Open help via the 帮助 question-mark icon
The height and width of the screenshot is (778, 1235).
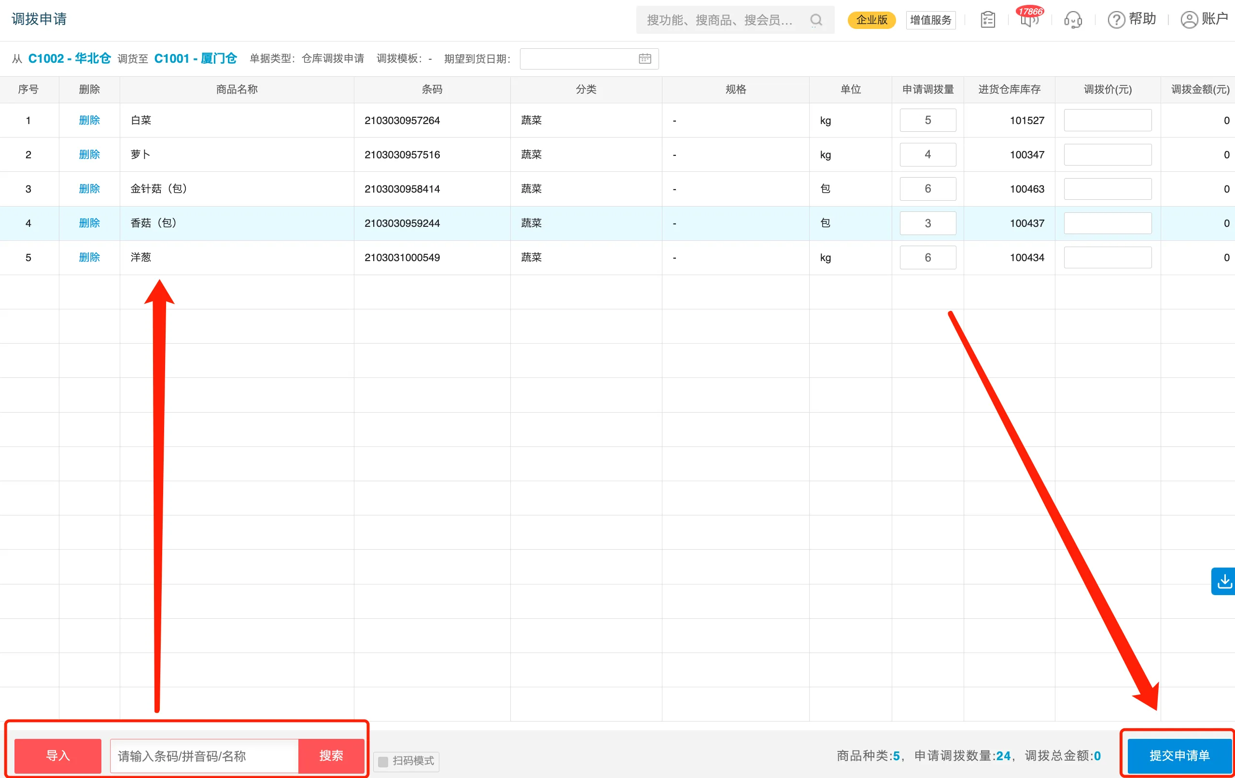(1132, 19)
